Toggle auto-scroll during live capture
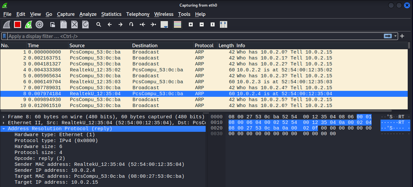 (x=164, y=24)
